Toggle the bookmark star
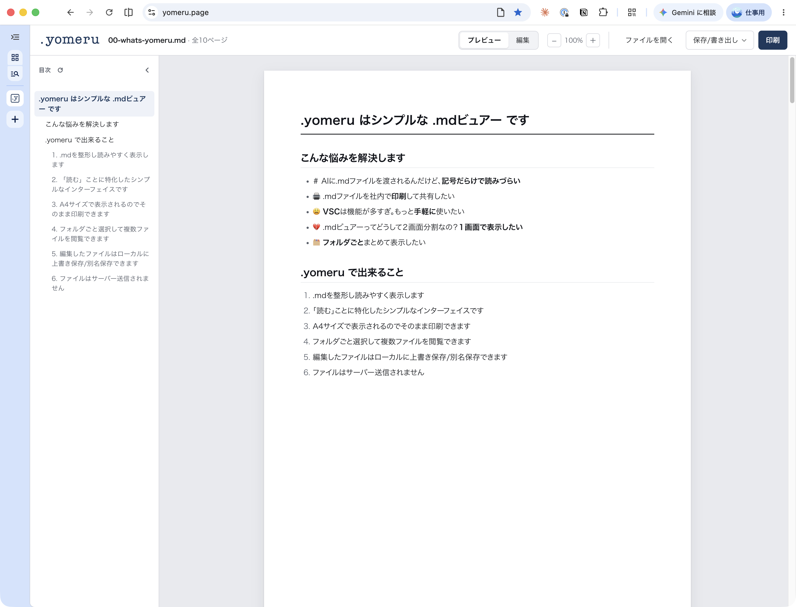Image resolution: width=796 pixels, height=607 pixels. pos(518,12)
